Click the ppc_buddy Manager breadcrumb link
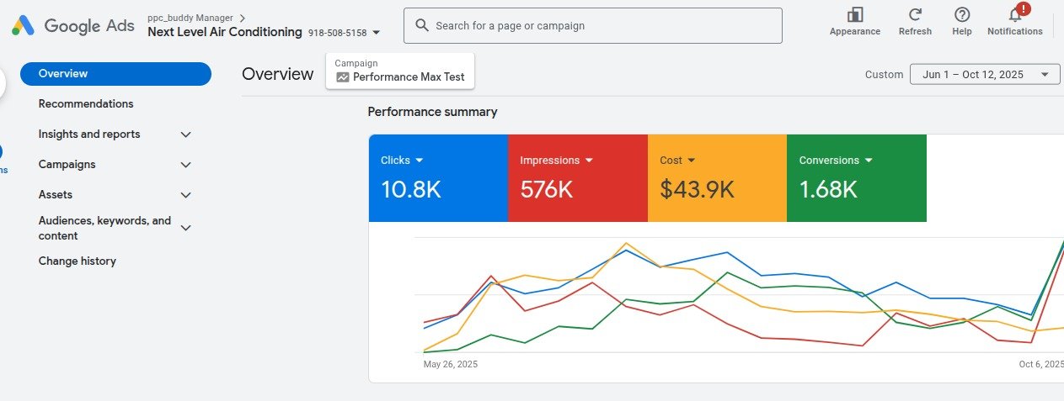Image resolution: width=1064 pixels, height=401 pixels. [190, 18]
